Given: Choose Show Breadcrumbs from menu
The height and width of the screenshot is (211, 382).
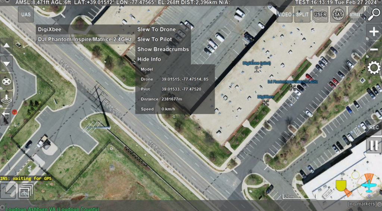Looking at the screenshot, I should tap(163, 49).
